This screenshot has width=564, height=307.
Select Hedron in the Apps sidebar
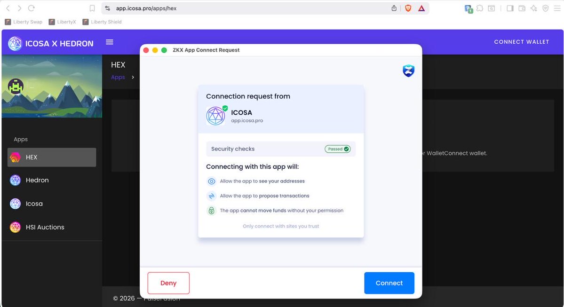[52, 180]
